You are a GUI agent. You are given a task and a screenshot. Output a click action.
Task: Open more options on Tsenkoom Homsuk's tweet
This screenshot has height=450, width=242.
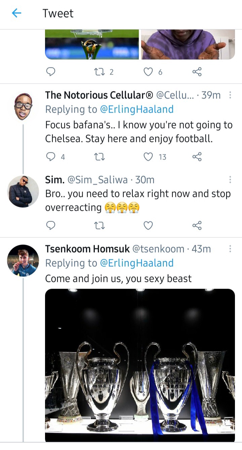pyautogui.click(x=230, y=249)
